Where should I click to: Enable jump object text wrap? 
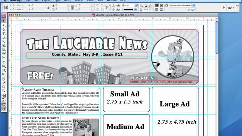161,9
